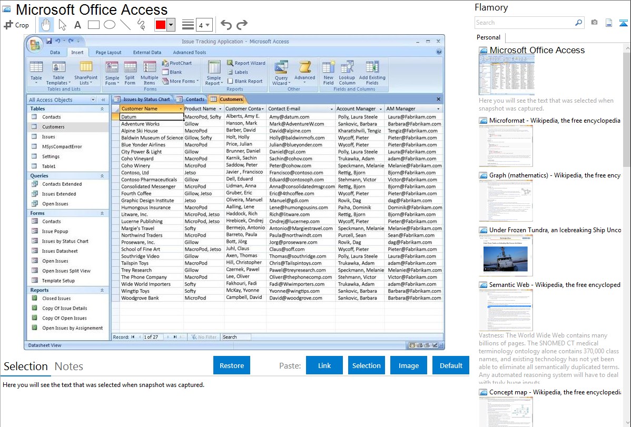Open the Issues table in navigation pane
This screenshot has height=427, width=631.
click(x=48, y=137)
